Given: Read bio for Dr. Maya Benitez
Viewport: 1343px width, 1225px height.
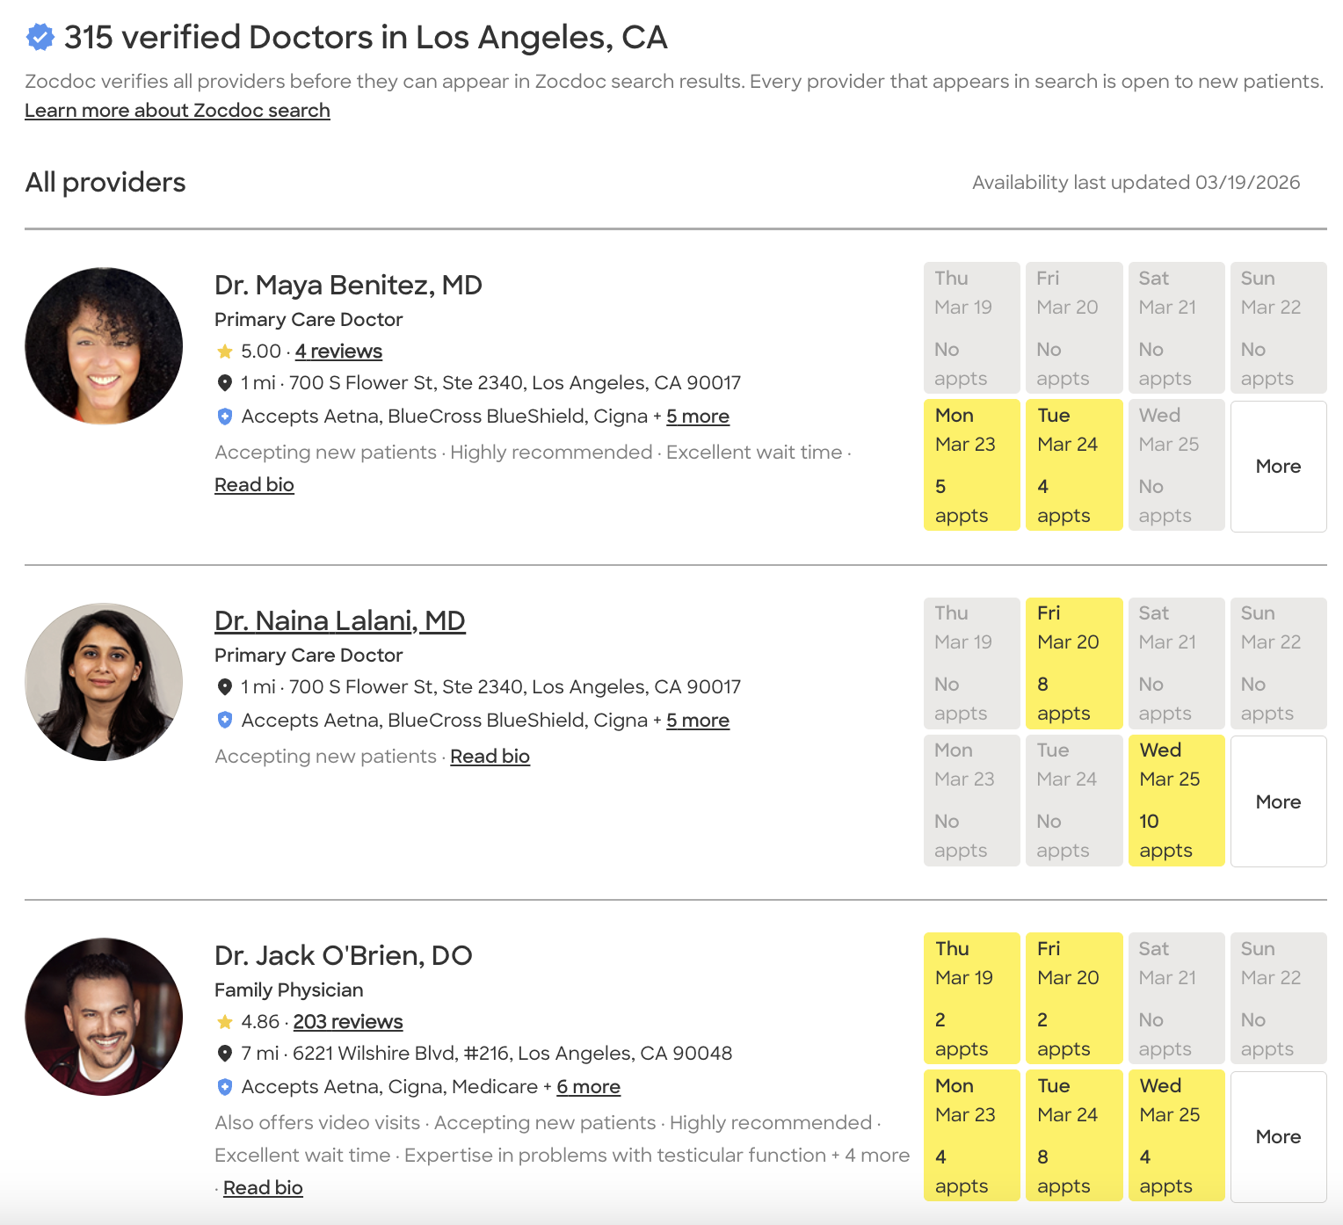Looking at the screenshot, I should click(x=254, y=485).
